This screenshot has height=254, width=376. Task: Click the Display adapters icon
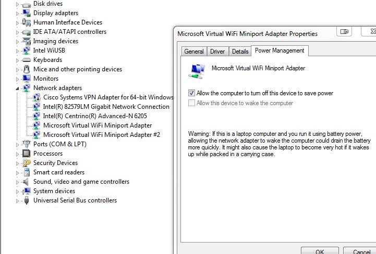pyautogui.click(x=27, y=13)
